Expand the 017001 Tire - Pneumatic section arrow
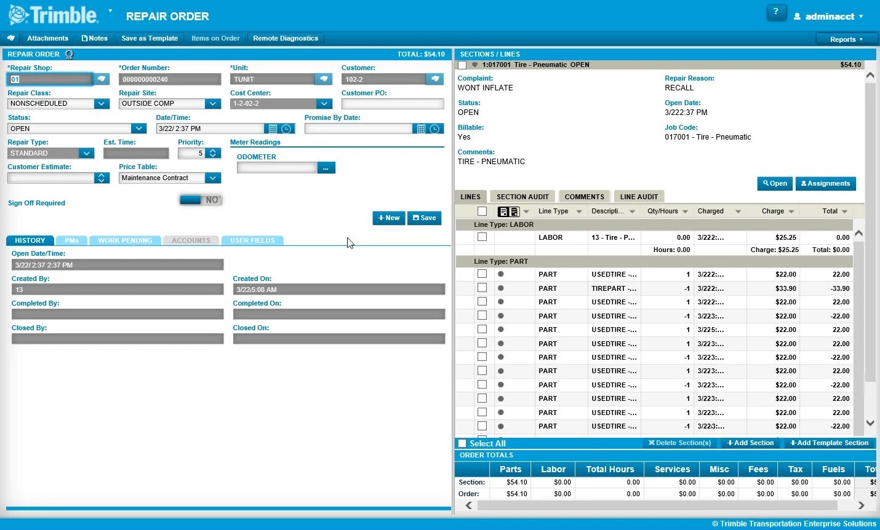 tap(474, 65)
